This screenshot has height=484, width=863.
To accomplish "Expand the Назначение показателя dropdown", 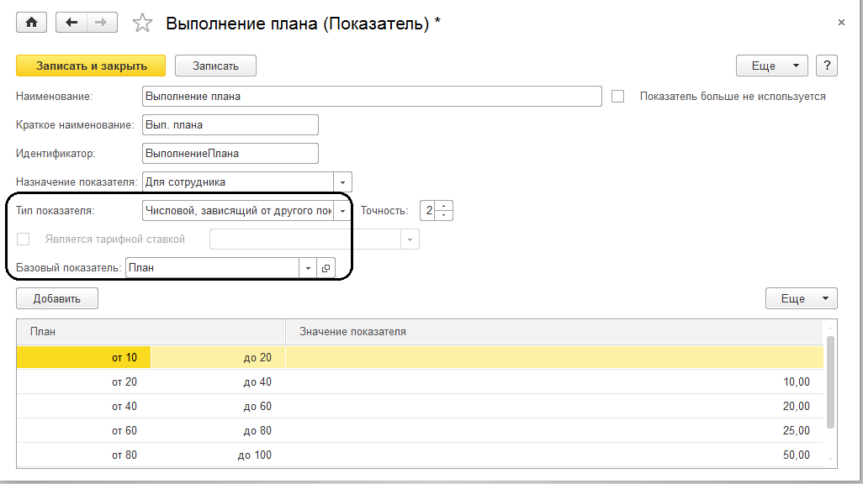I will (342, 182).
